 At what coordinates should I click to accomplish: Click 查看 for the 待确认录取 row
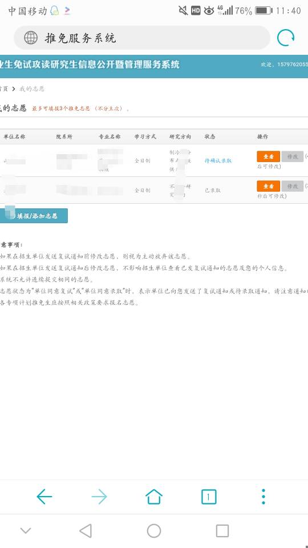click(x=268, y=156)
